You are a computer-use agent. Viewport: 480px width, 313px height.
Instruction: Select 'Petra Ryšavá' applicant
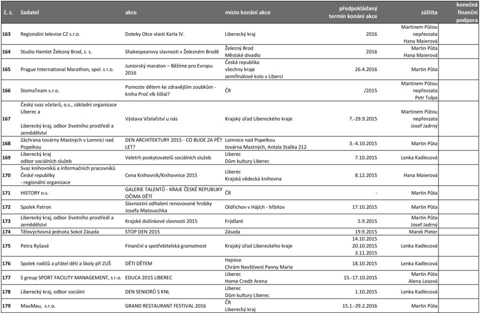[x=34, y=246]
